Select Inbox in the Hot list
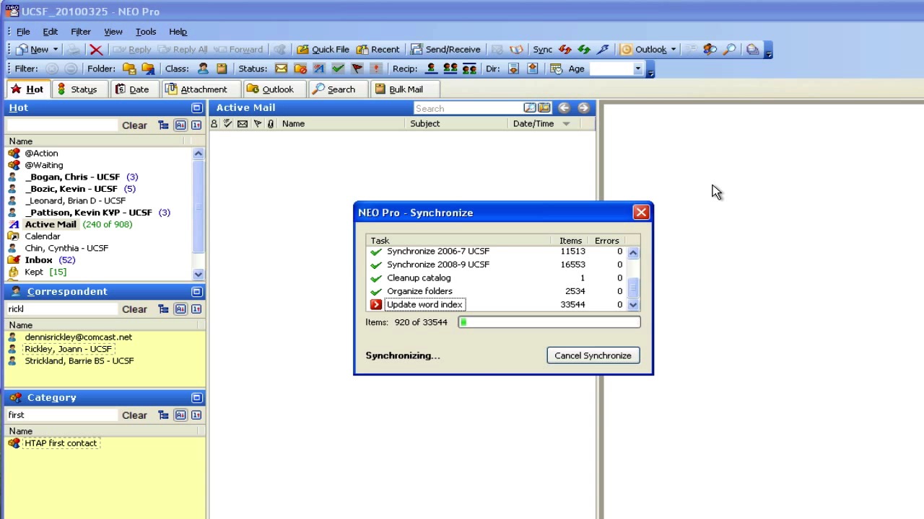This screenshot has width=924, height=519. [x=39, y=260]
